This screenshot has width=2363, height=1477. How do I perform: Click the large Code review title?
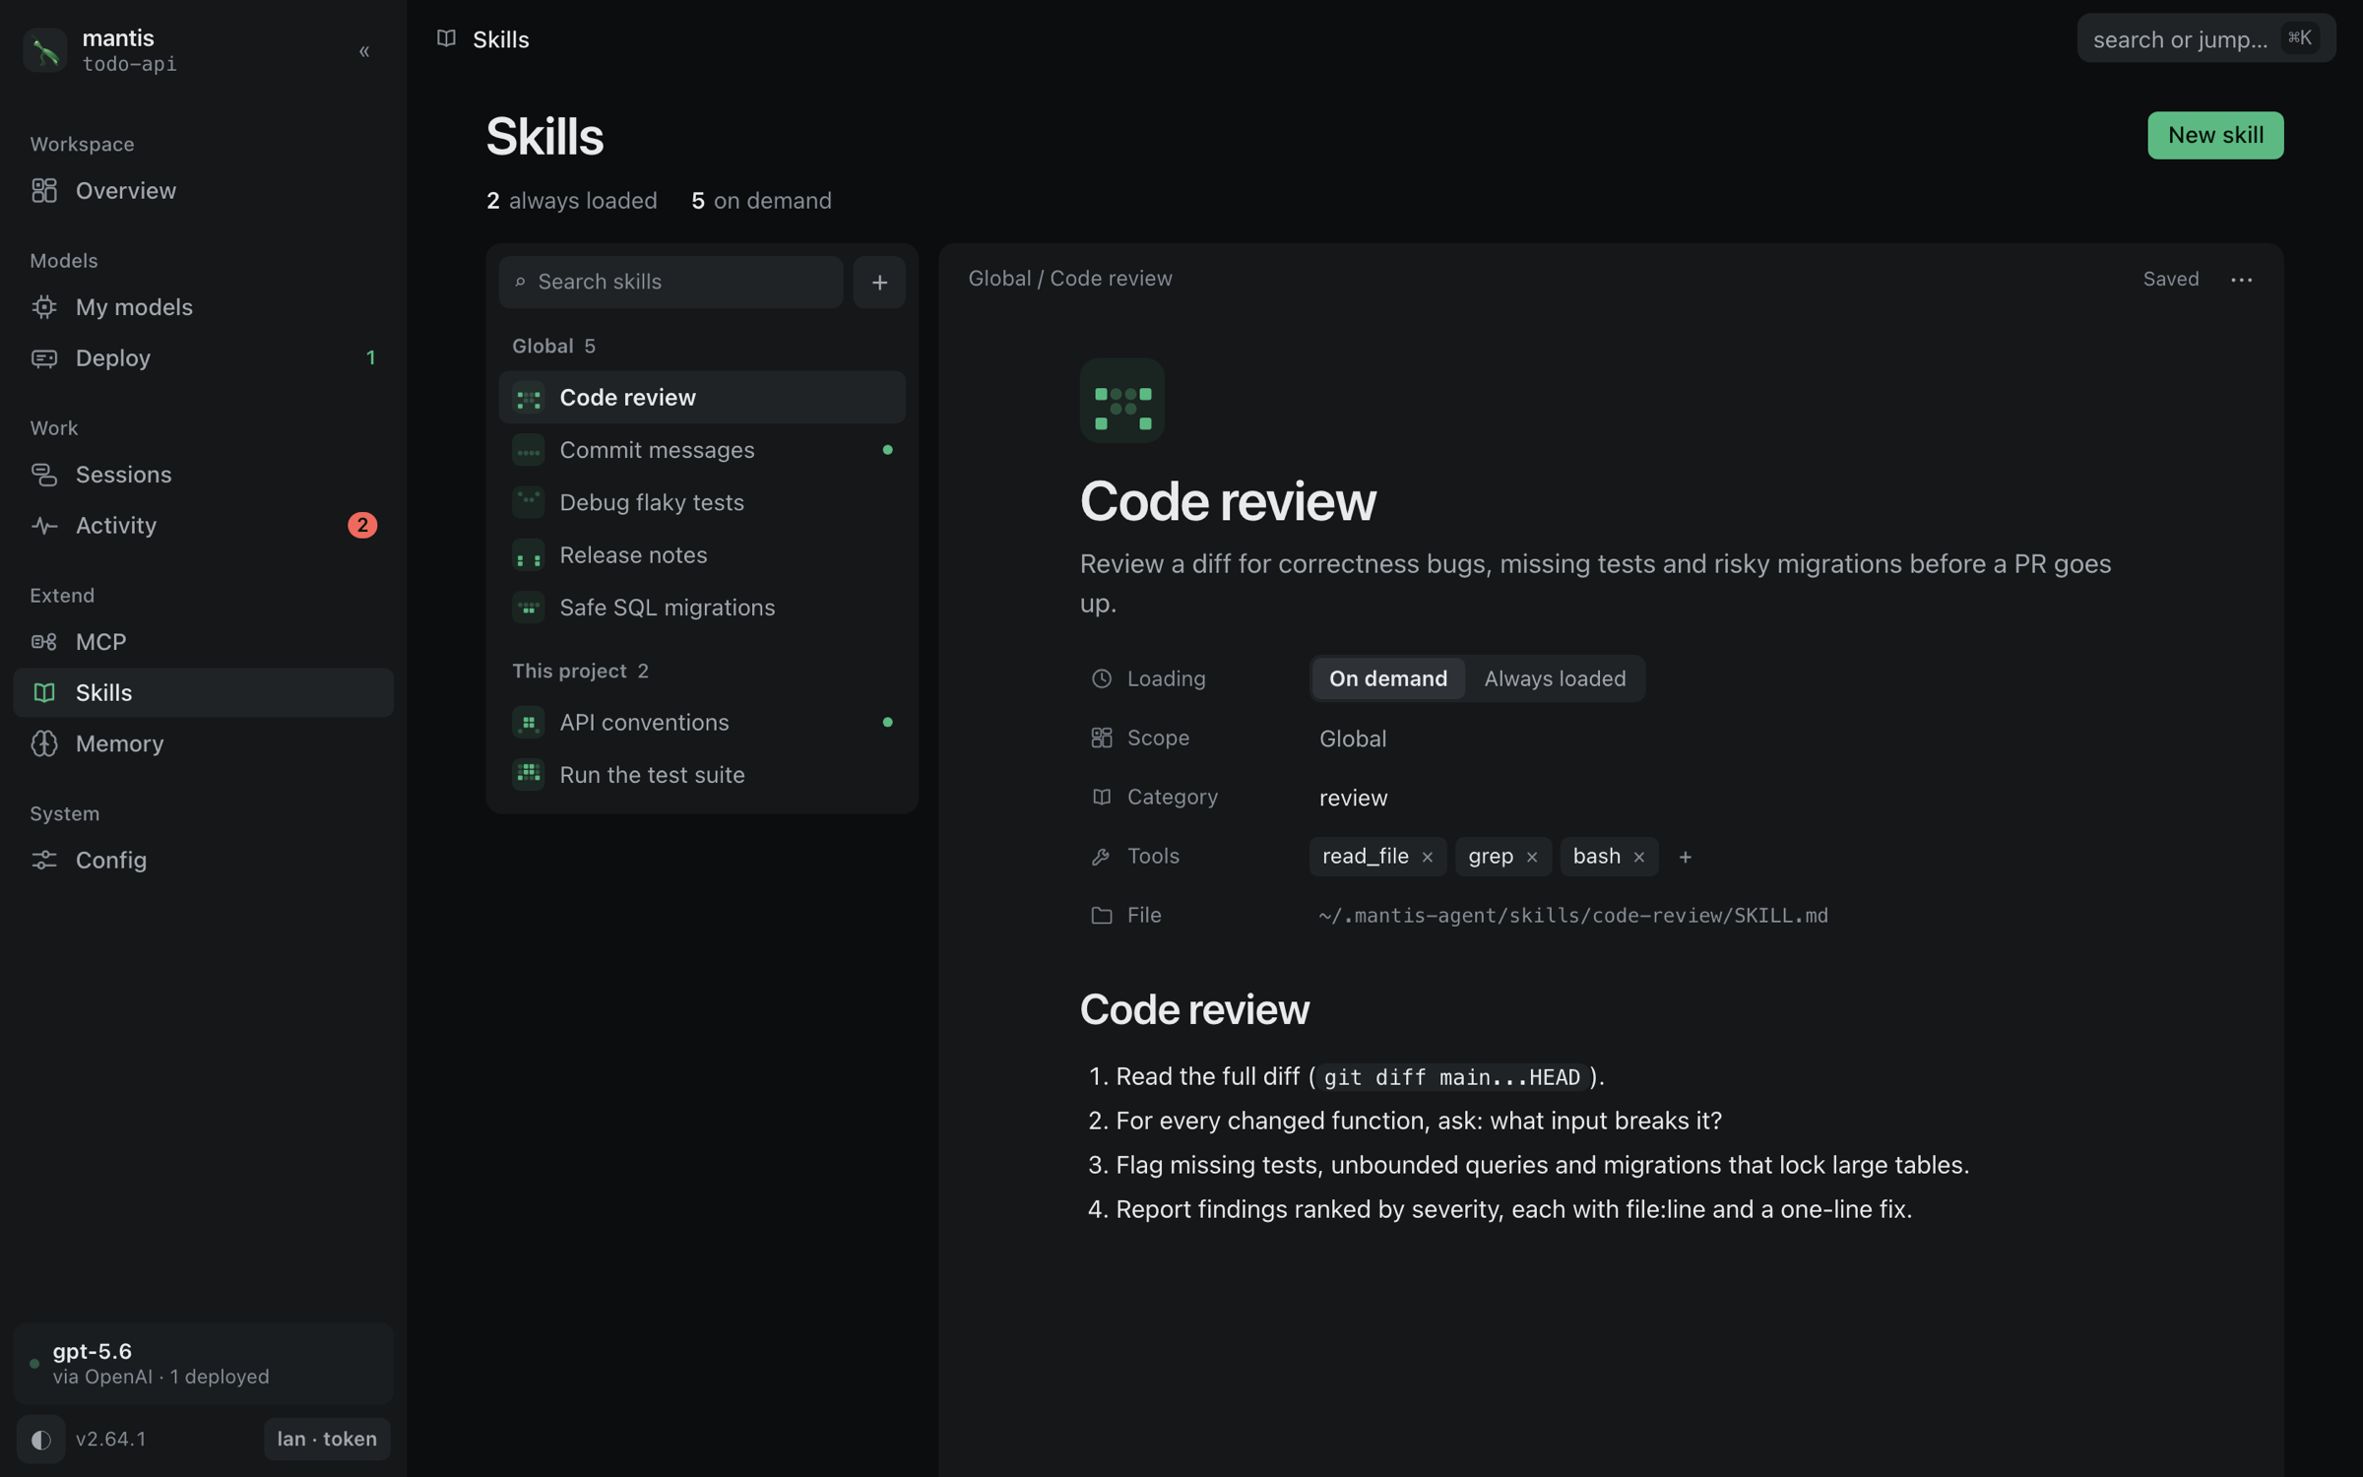(x=1227, y=501)
